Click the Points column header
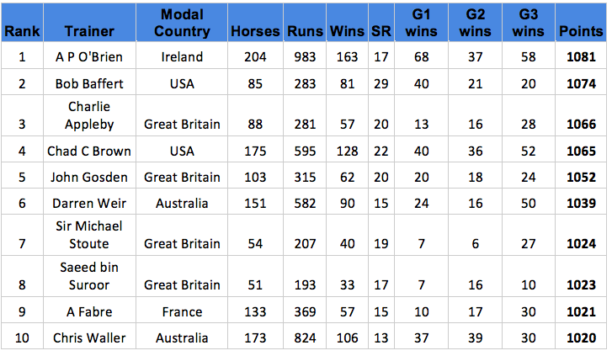This screenshot has width=612, height=356. tap(580, 31)
